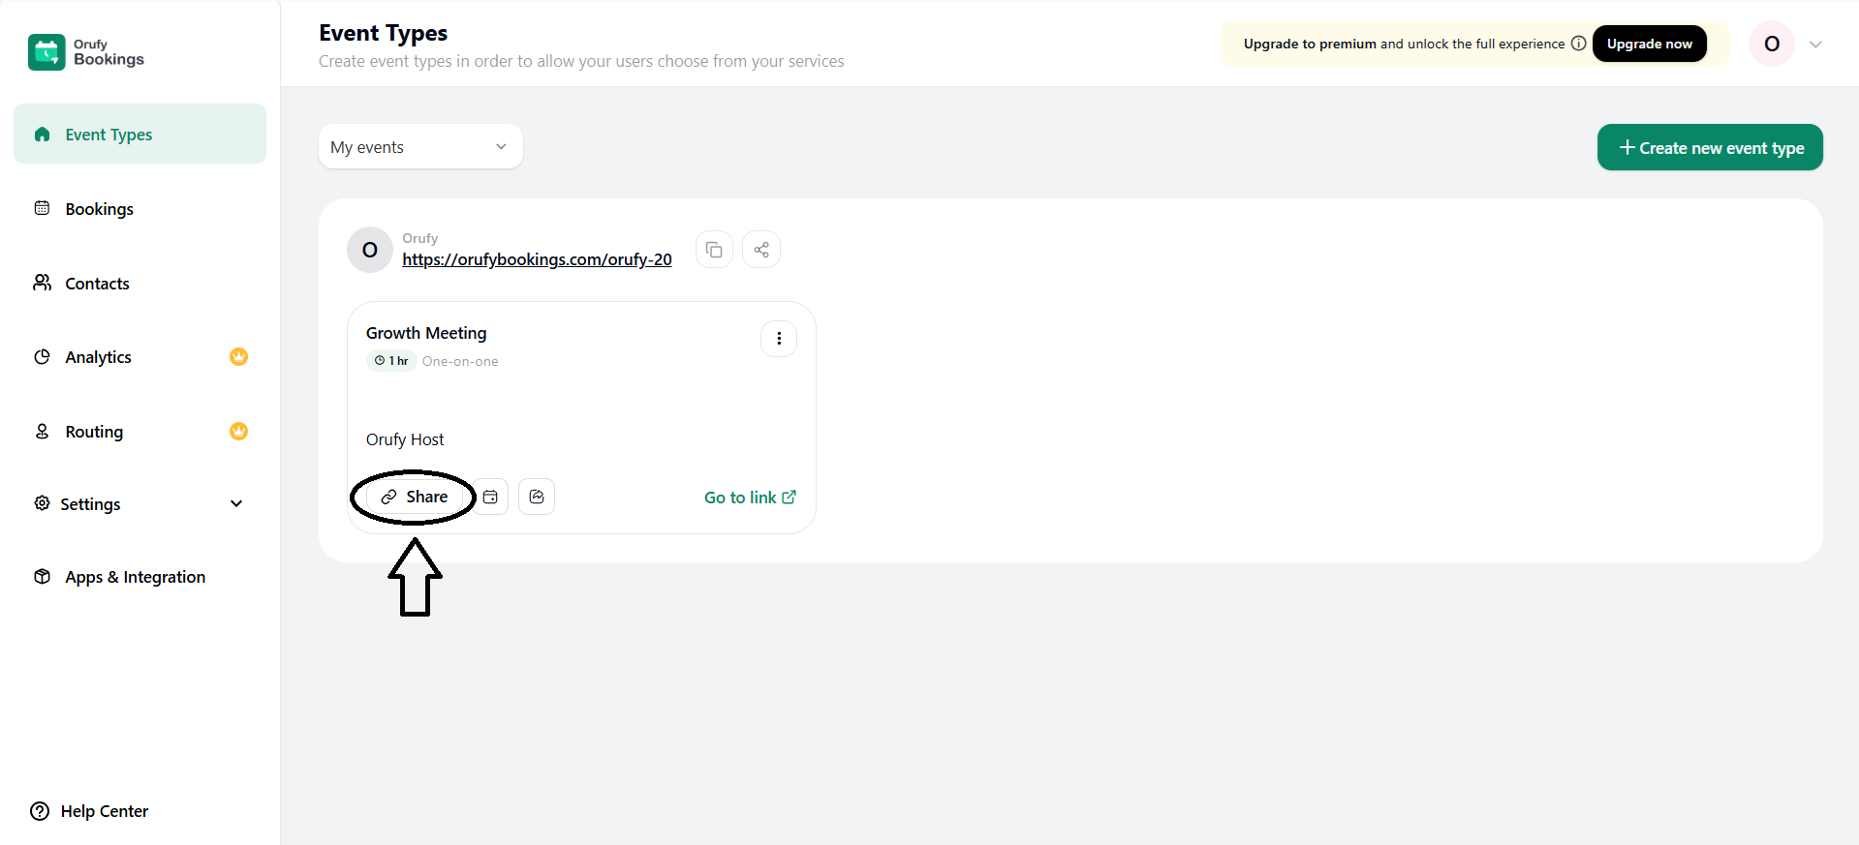Click the Routing premium crown badge
1859x845 pixels.
(x=238, y=432)
